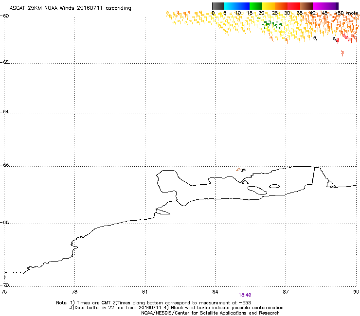
Task: Click the 81 longitude label
Action: (145, 292)
